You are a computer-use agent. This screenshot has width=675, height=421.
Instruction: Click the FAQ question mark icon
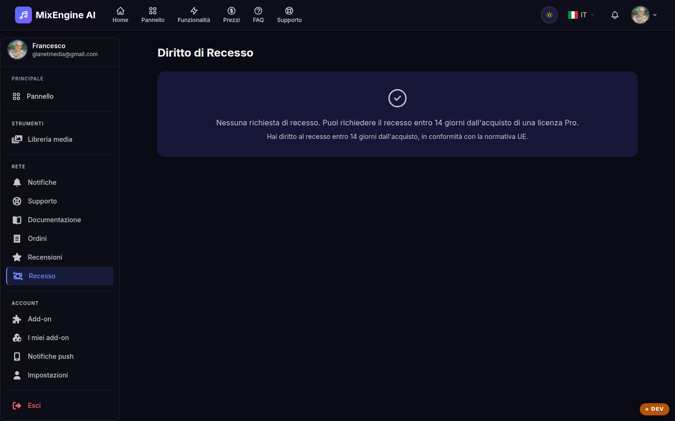pyautogui.click(x=258, y=11)
